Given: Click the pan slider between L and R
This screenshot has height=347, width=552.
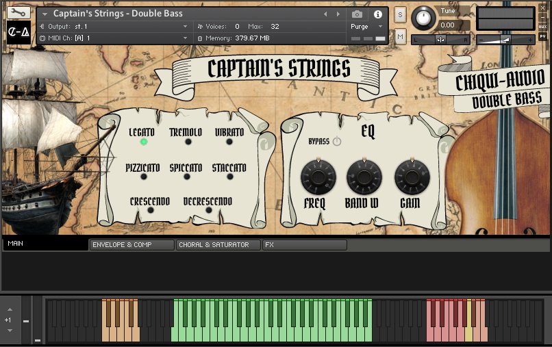Looking at the screenshot, I should (440, 40).
